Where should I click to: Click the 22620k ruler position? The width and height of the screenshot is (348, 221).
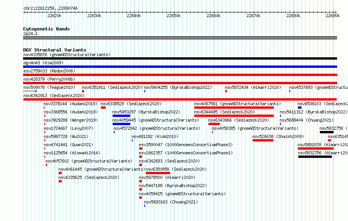coord(54,16)
